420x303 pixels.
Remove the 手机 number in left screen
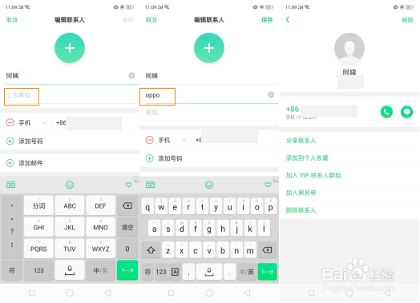click(x=10, y=122)
